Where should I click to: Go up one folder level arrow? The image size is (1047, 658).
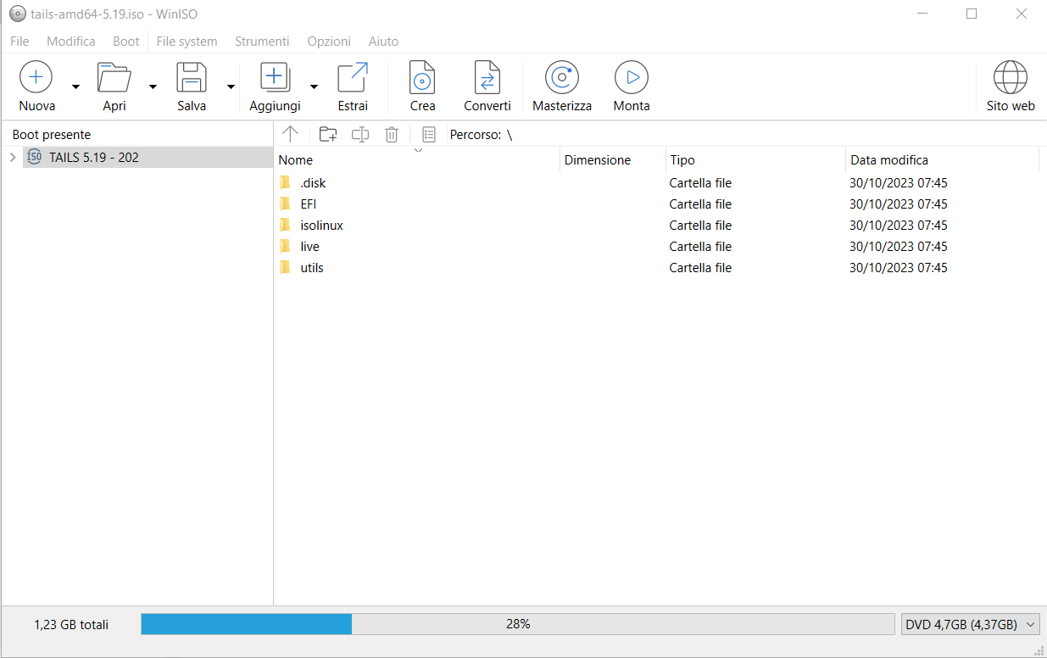click(x=290, y=134)
